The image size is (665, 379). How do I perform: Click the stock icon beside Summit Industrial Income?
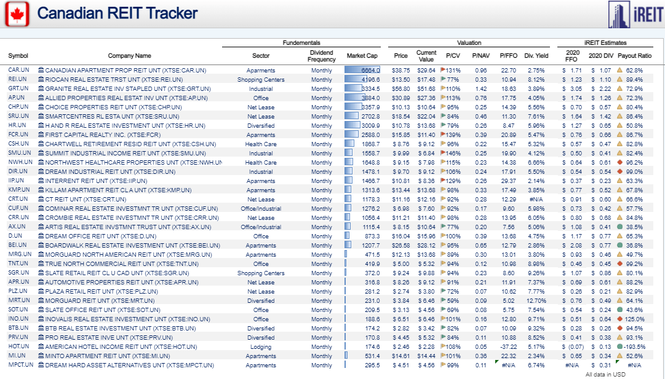41,154
